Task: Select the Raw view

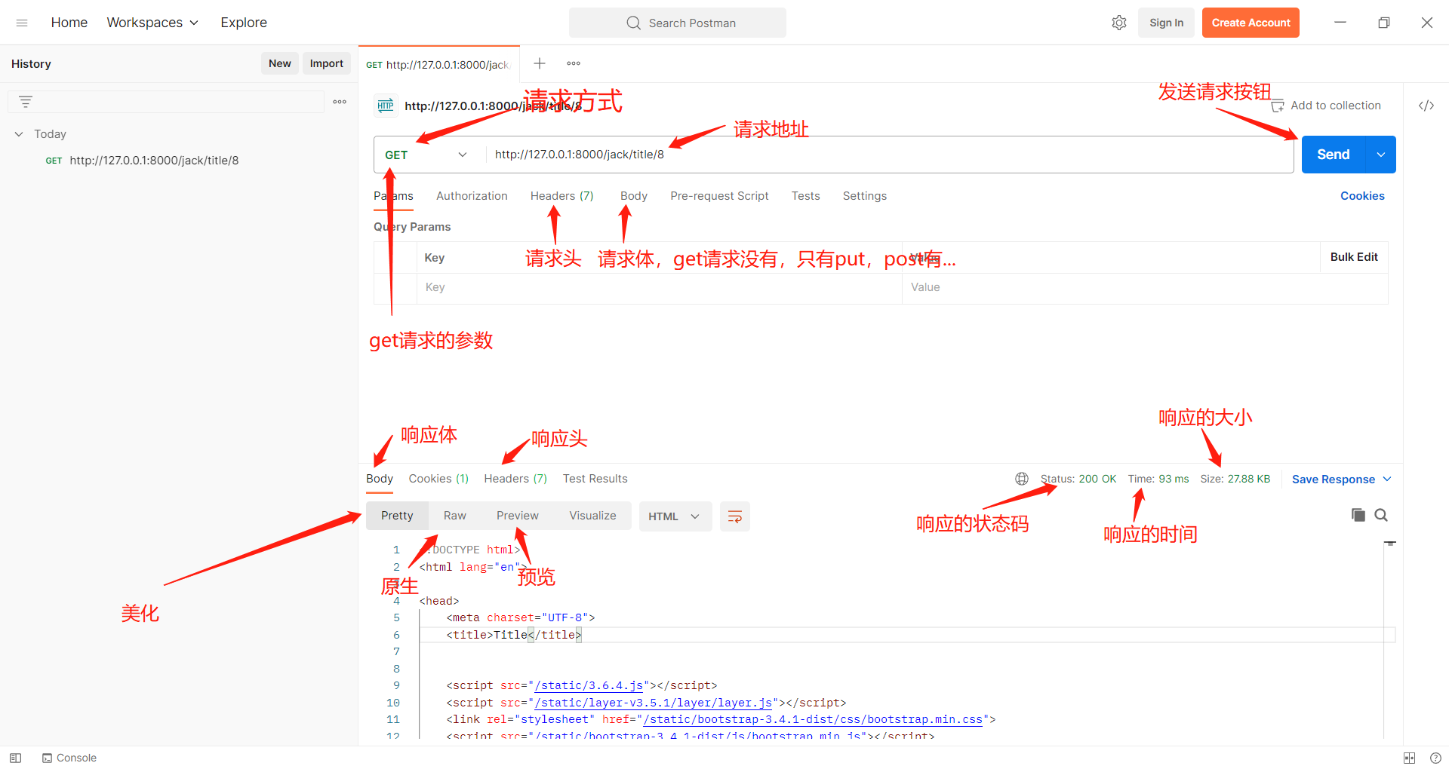Action: point(455,516)
